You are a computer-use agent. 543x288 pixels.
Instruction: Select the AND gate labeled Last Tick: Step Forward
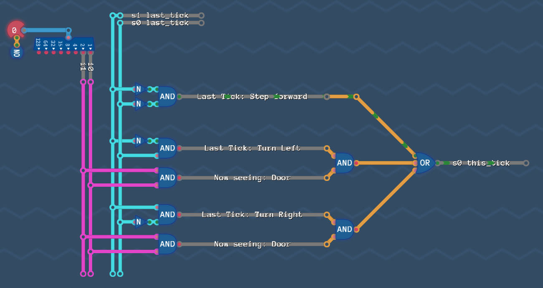(x=167, y=96)
